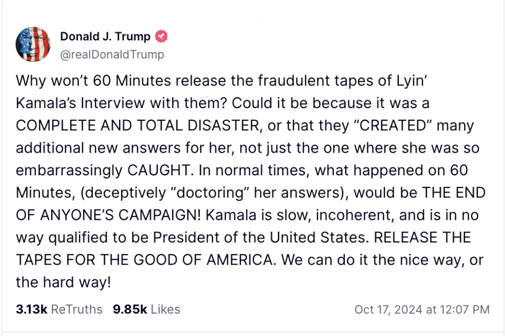505x336 pixels.
Task: Click the red verified badge icon
Action: (x=161, y=36)
